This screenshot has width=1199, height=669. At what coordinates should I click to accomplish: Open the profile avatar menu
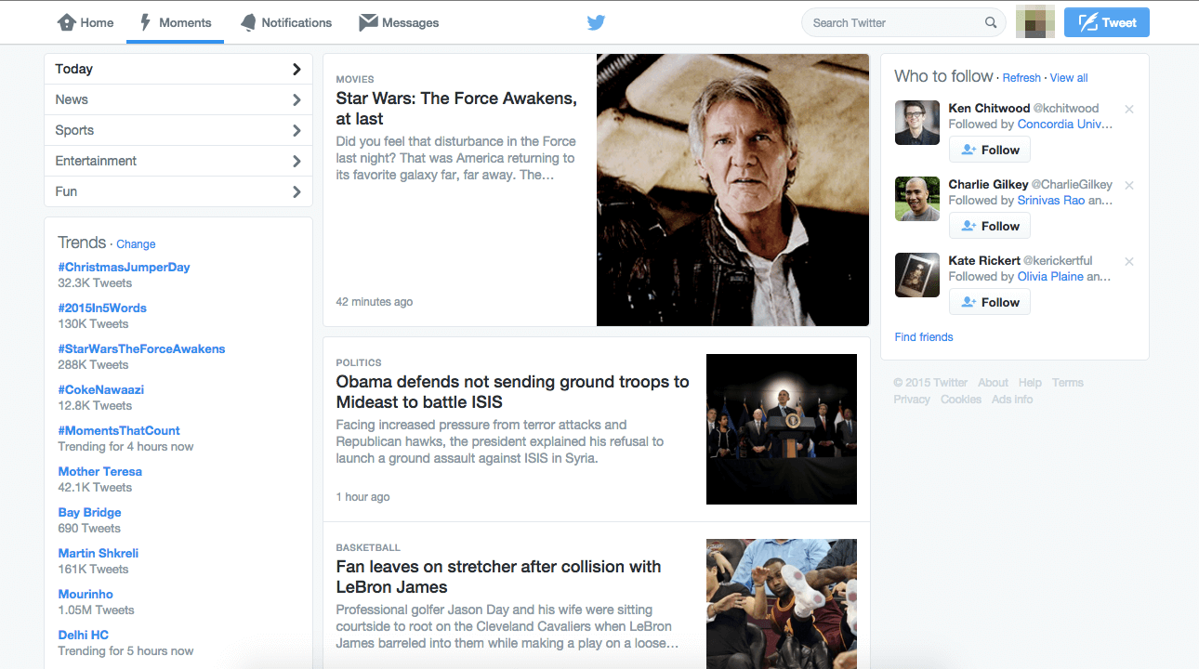tap(1034, 22)
